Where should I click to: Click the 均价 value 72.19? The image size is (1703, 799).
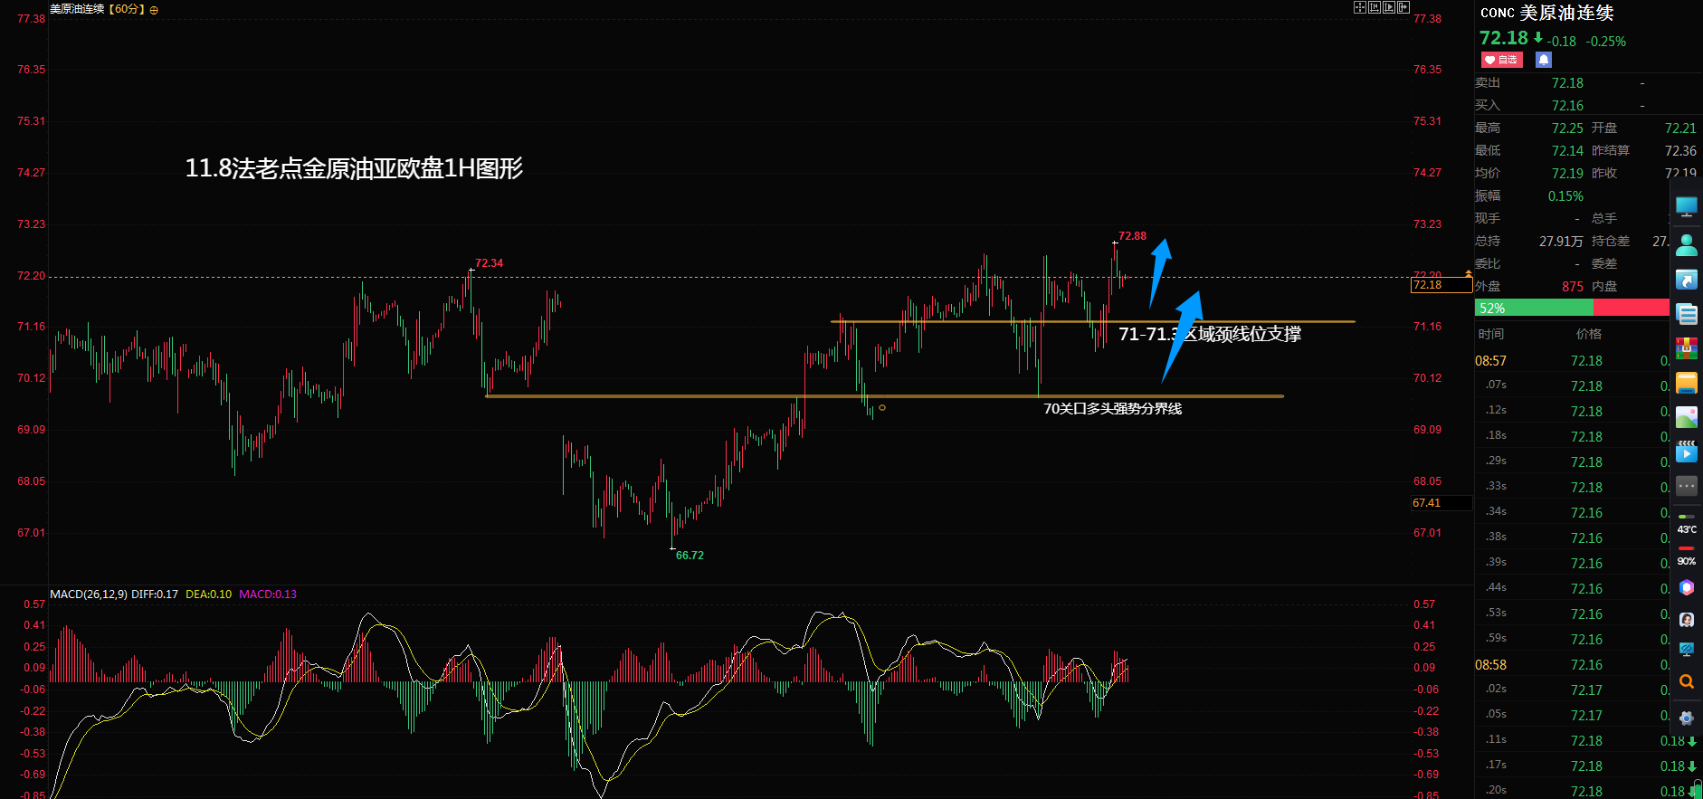[1567, 174]
